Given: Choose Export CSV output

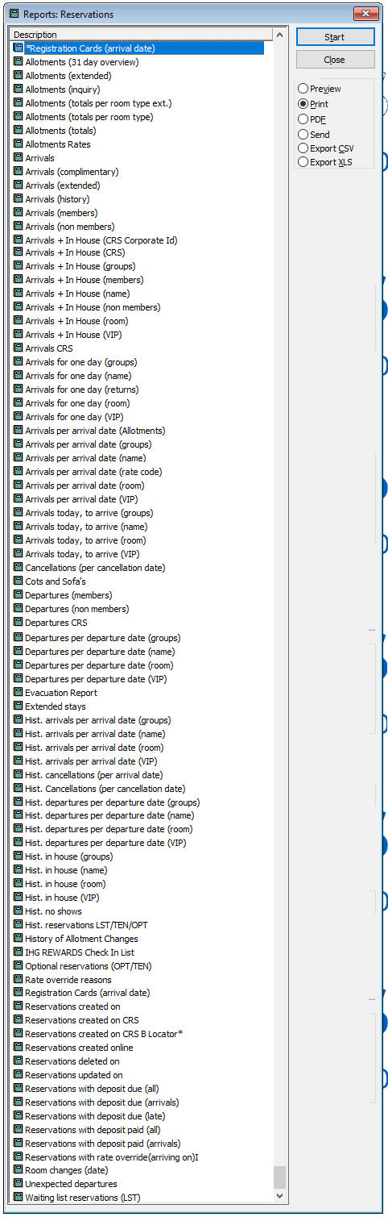Looking at the screenshot, I should [303, 148].
